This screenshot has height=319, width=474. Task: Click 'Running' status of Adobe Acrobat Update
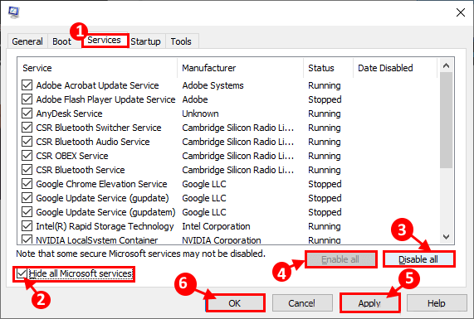pyautogui.click(x=325, y=85)
